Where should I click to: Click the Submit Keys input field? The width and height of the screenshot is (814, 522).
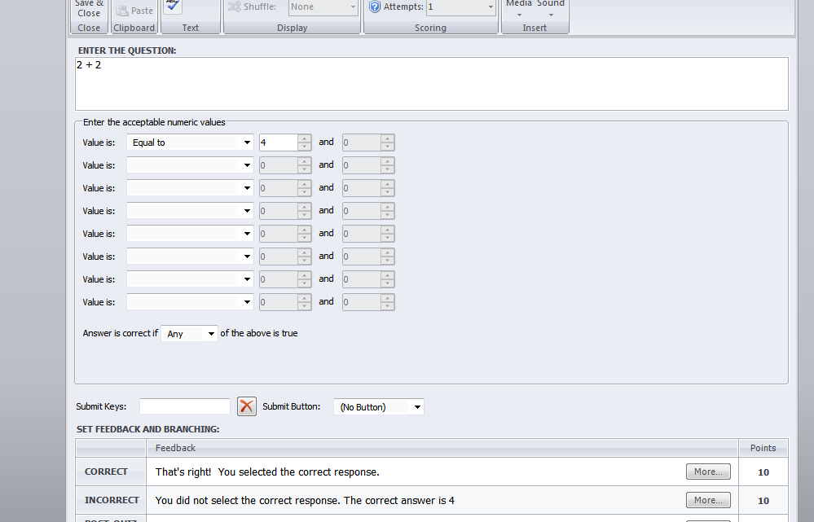[185, 406]
